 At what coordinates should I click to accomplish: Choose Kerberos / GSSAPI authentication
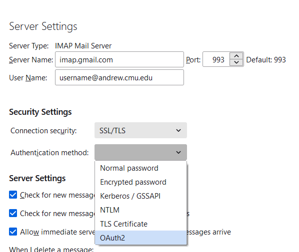click(140, 196)
